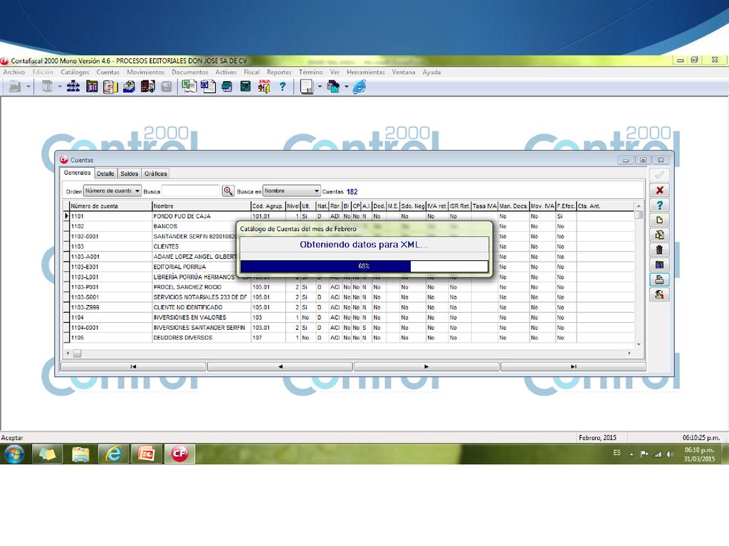The width and height of the screenshot is (729, 546).
Task: Expand the arrow beside the cascade windows icon
Action: (347, 87)
